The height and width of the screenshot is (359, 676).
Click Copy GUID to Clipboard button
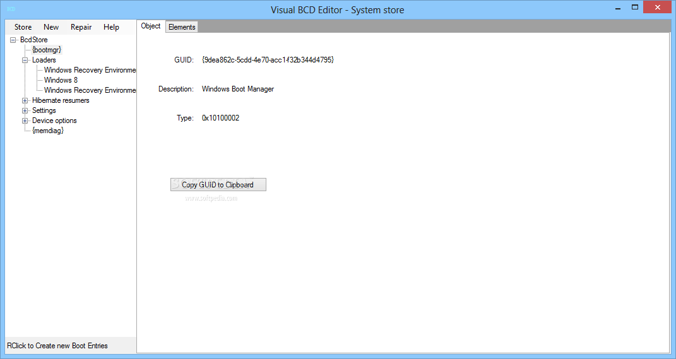[x=218, y=184]
